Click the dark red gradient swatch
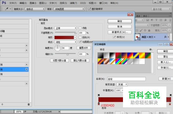Screen dimensions: 173x114 [x=64, y=37]
